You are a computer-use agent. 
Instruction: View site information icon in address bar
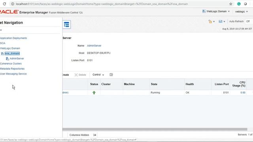[x=13, y=4]
